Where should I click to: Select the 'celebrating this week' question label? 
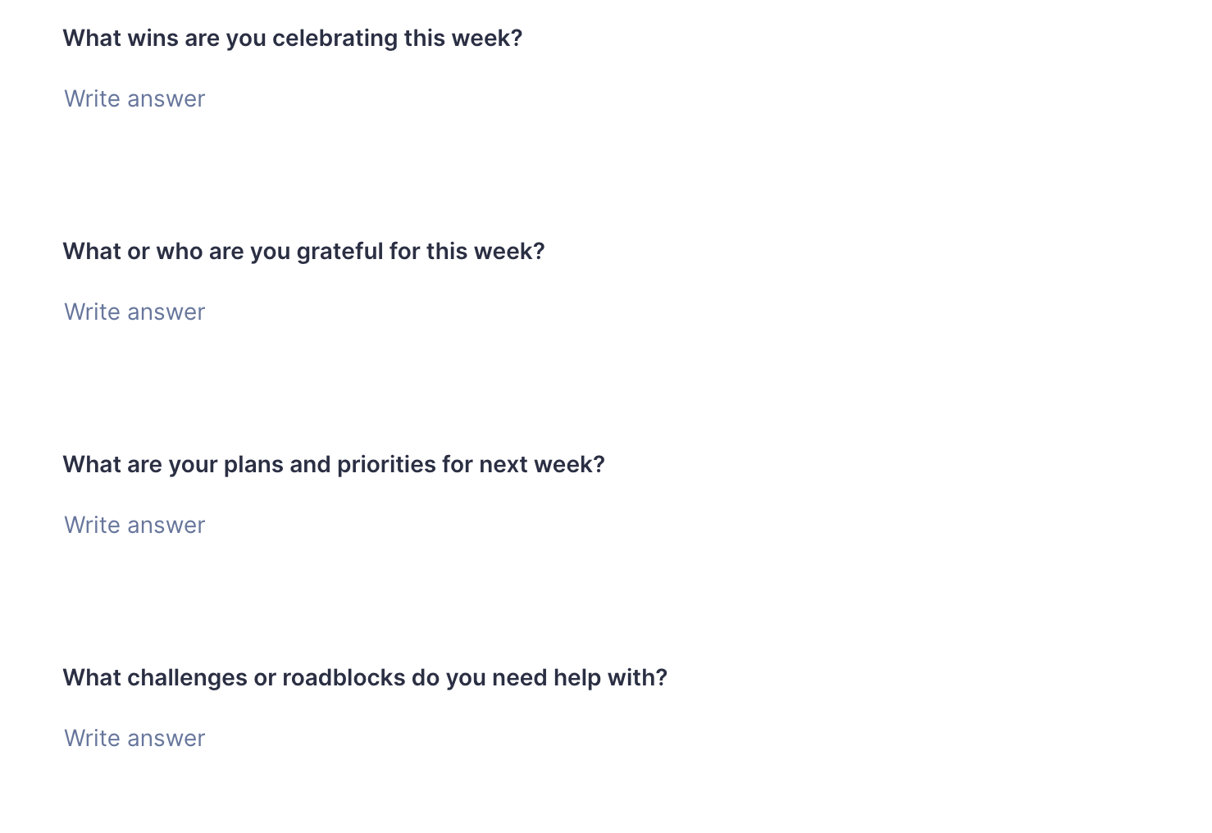pos(292,39)
